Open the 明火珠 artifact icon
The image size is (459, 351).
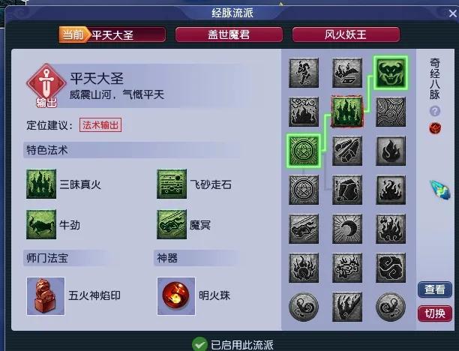[176, 296]
